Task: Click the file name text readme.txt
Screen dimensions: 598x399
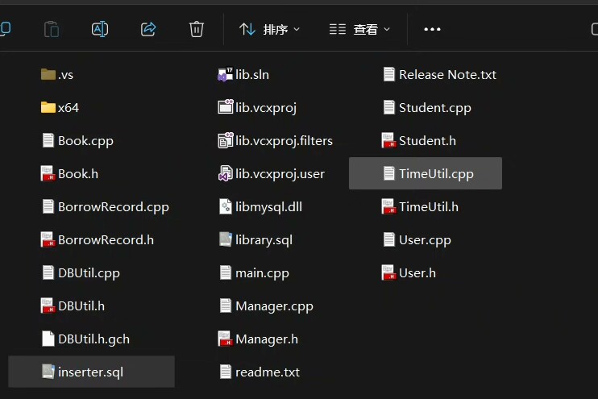Action: [268, 372]
